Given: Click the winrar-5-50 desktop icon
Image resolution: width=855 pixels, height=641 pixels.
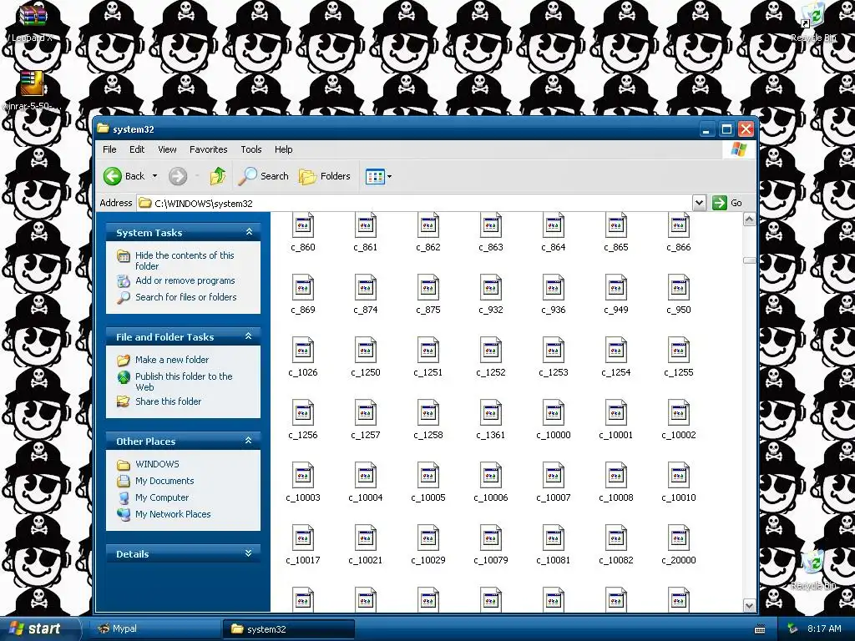Looking at the screenshot, I should tap(33, 84).
